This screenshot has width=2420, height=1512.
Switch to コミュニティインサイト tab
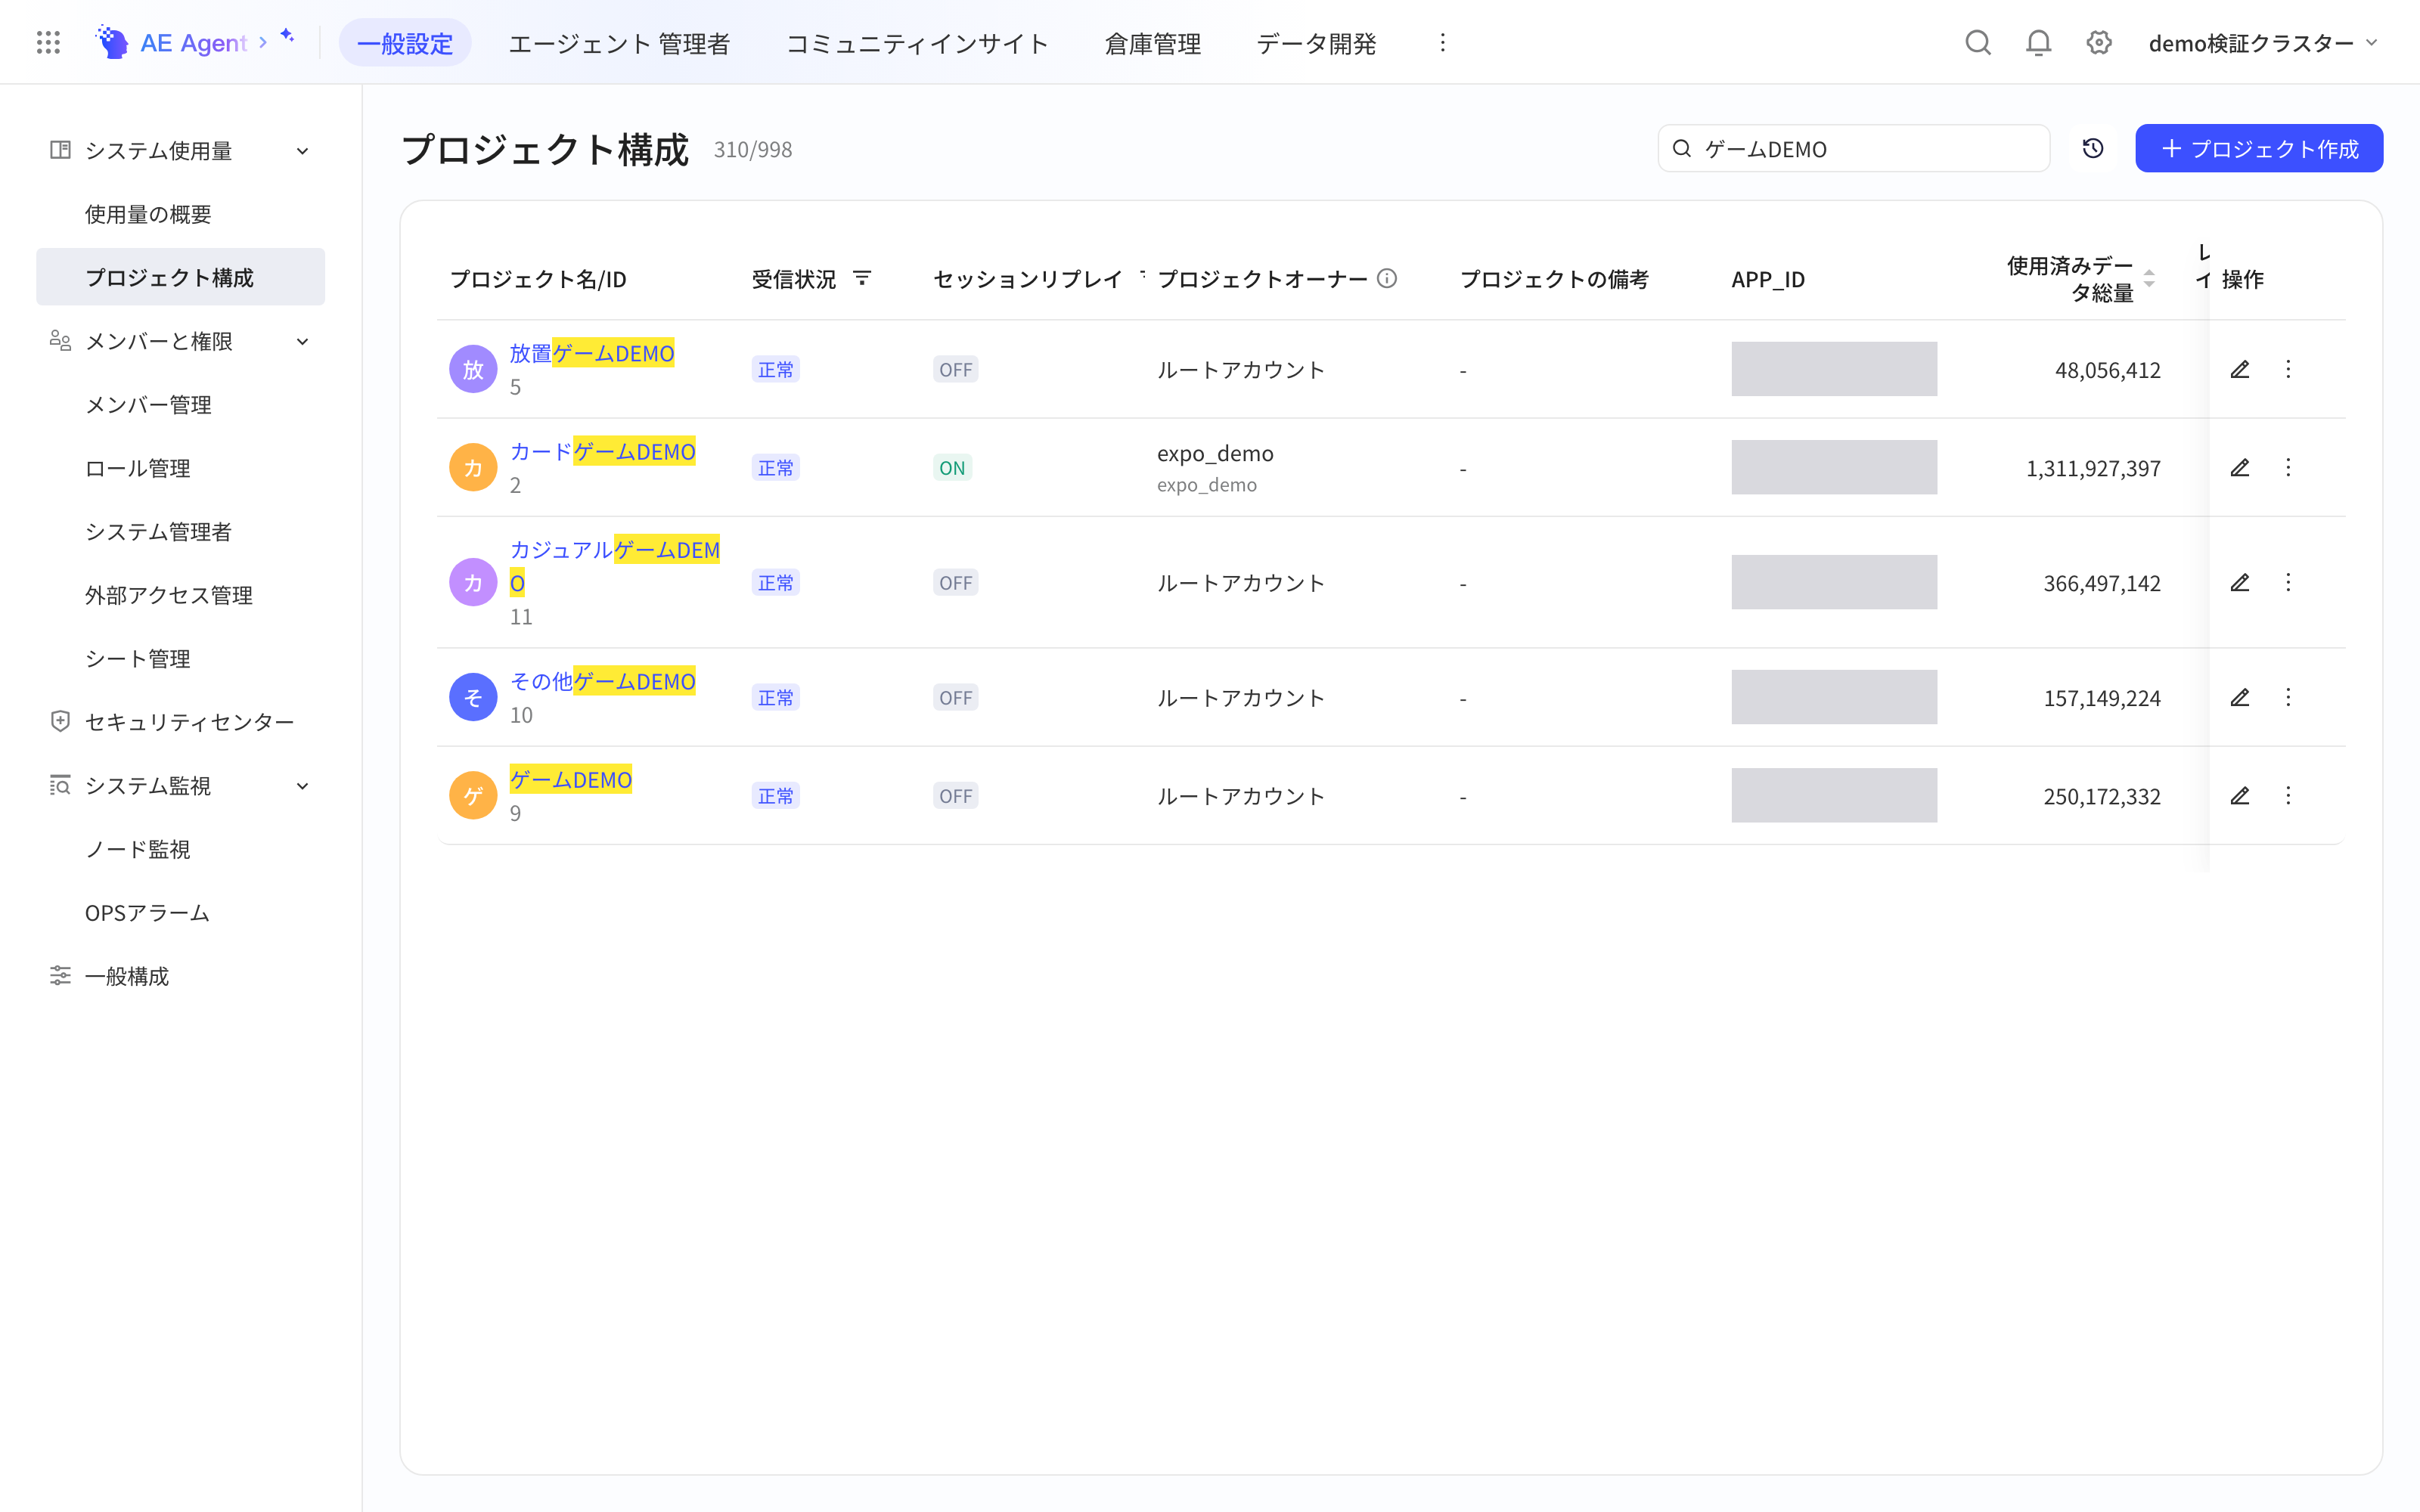[917, 43]
